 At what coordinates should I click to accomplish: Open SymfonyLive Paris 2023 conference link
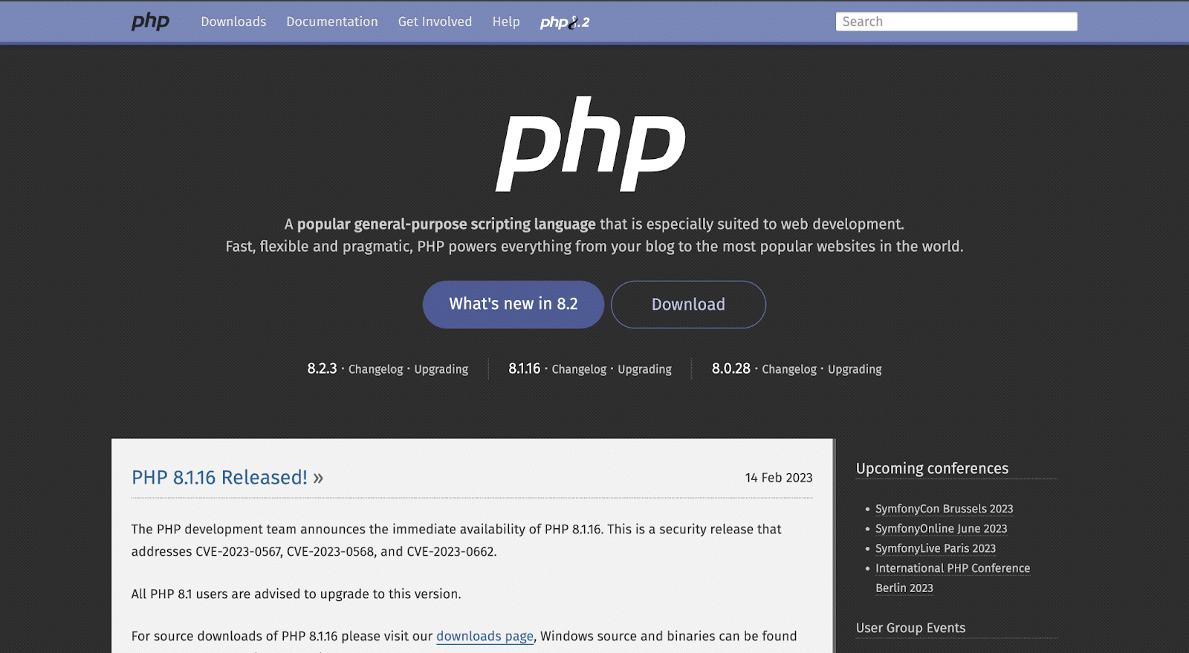936,548
